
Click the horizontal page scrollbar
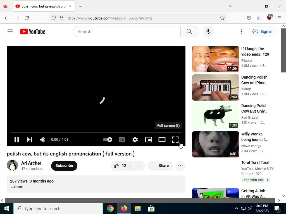[140, 200]
